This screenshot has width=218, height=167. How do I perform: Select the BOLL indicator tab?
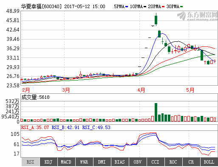209,162
